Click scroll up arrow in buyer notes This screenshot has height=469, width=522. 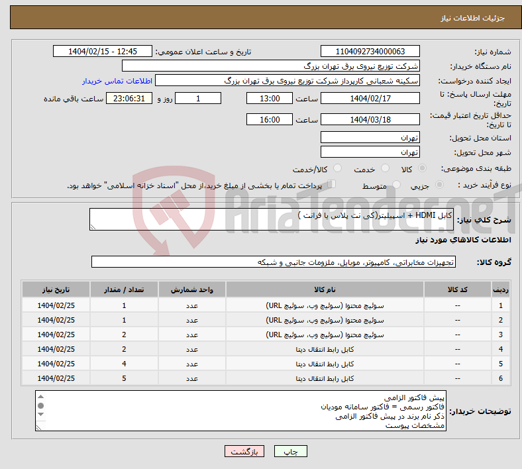(40, 396)
